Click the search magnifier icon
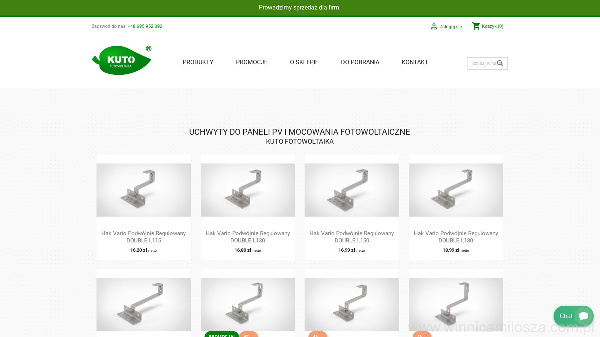 [x=500, y=63]
